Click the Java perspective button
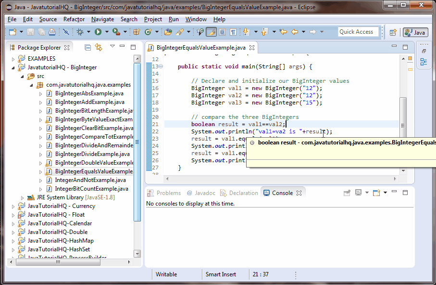This screenshot has width=436, height=285. pyautogui.click(x=414, y=33)
